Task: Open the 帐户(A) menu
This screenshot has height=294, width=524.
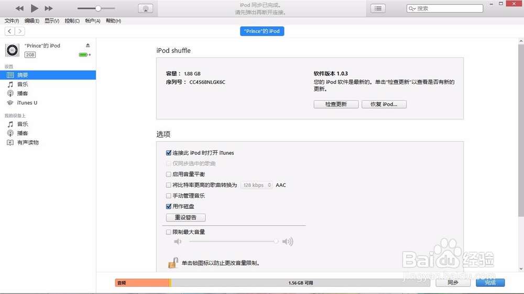Action: [x=93, y=21]
